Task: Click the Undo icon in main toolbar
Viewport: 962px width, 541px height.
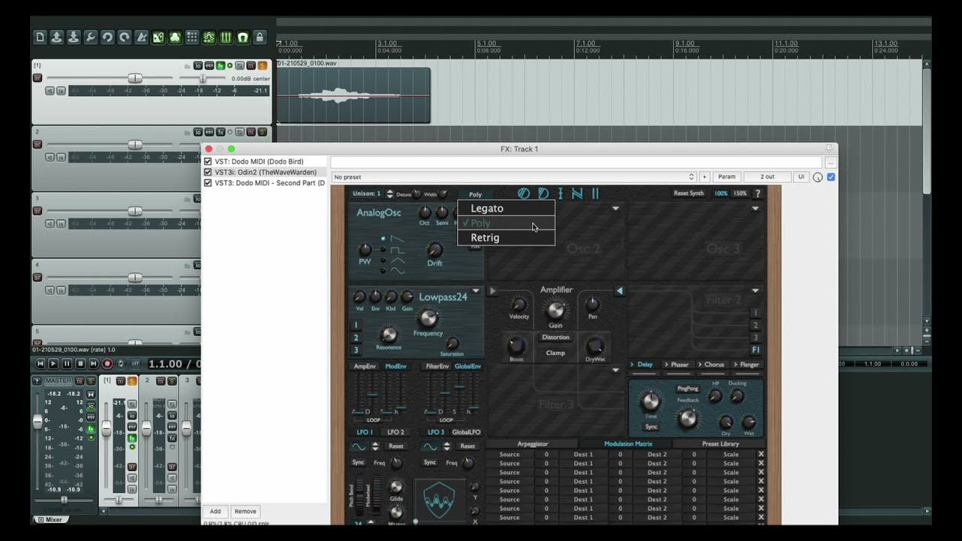Action: tap(107, 37)
